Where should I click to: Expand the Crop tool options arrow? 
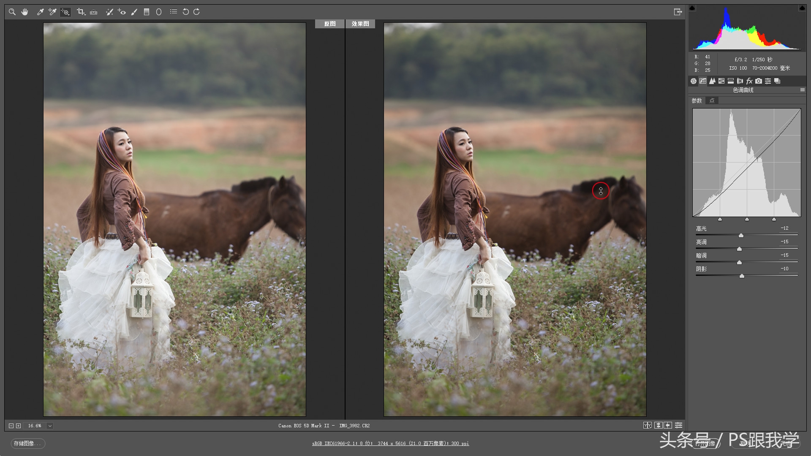point(85,14)
